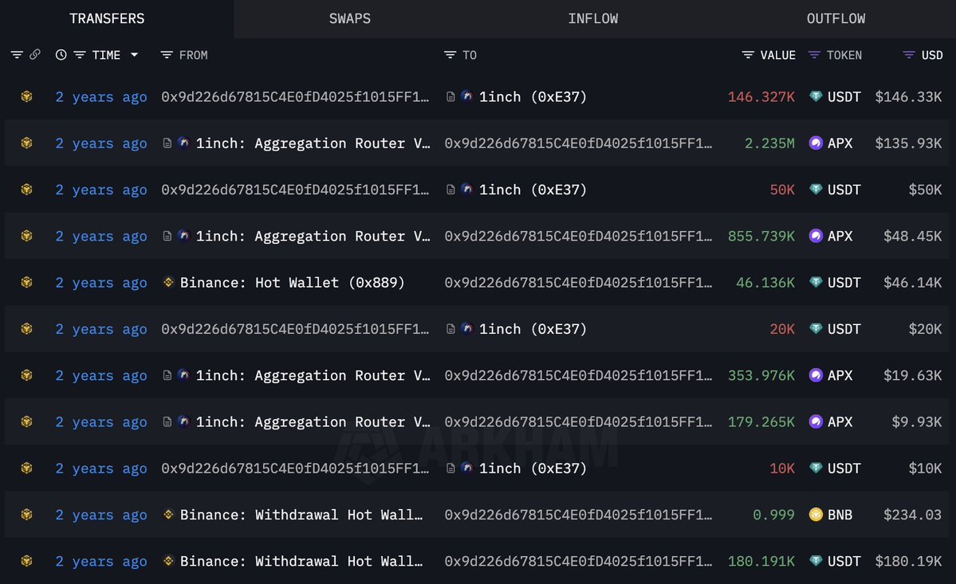The height and width of the screenshot is (584, 956).
Task: Click the FROM column header label
Action: 193,55
